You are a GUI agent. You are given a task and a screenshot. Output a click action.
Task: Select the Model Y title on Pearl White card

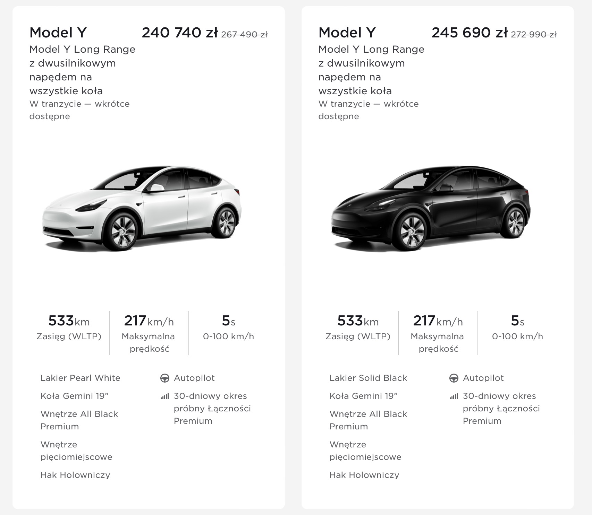(x=58, y=33)
